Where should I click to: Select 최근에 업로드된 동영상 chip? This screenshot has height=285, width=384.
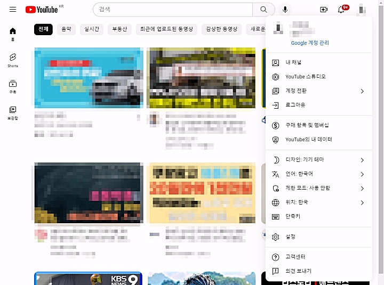point(166,29)
